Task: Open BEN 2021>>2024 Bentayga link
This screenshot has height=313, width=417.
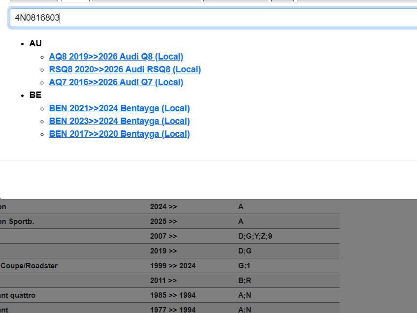Action: [x=119, y=108]
